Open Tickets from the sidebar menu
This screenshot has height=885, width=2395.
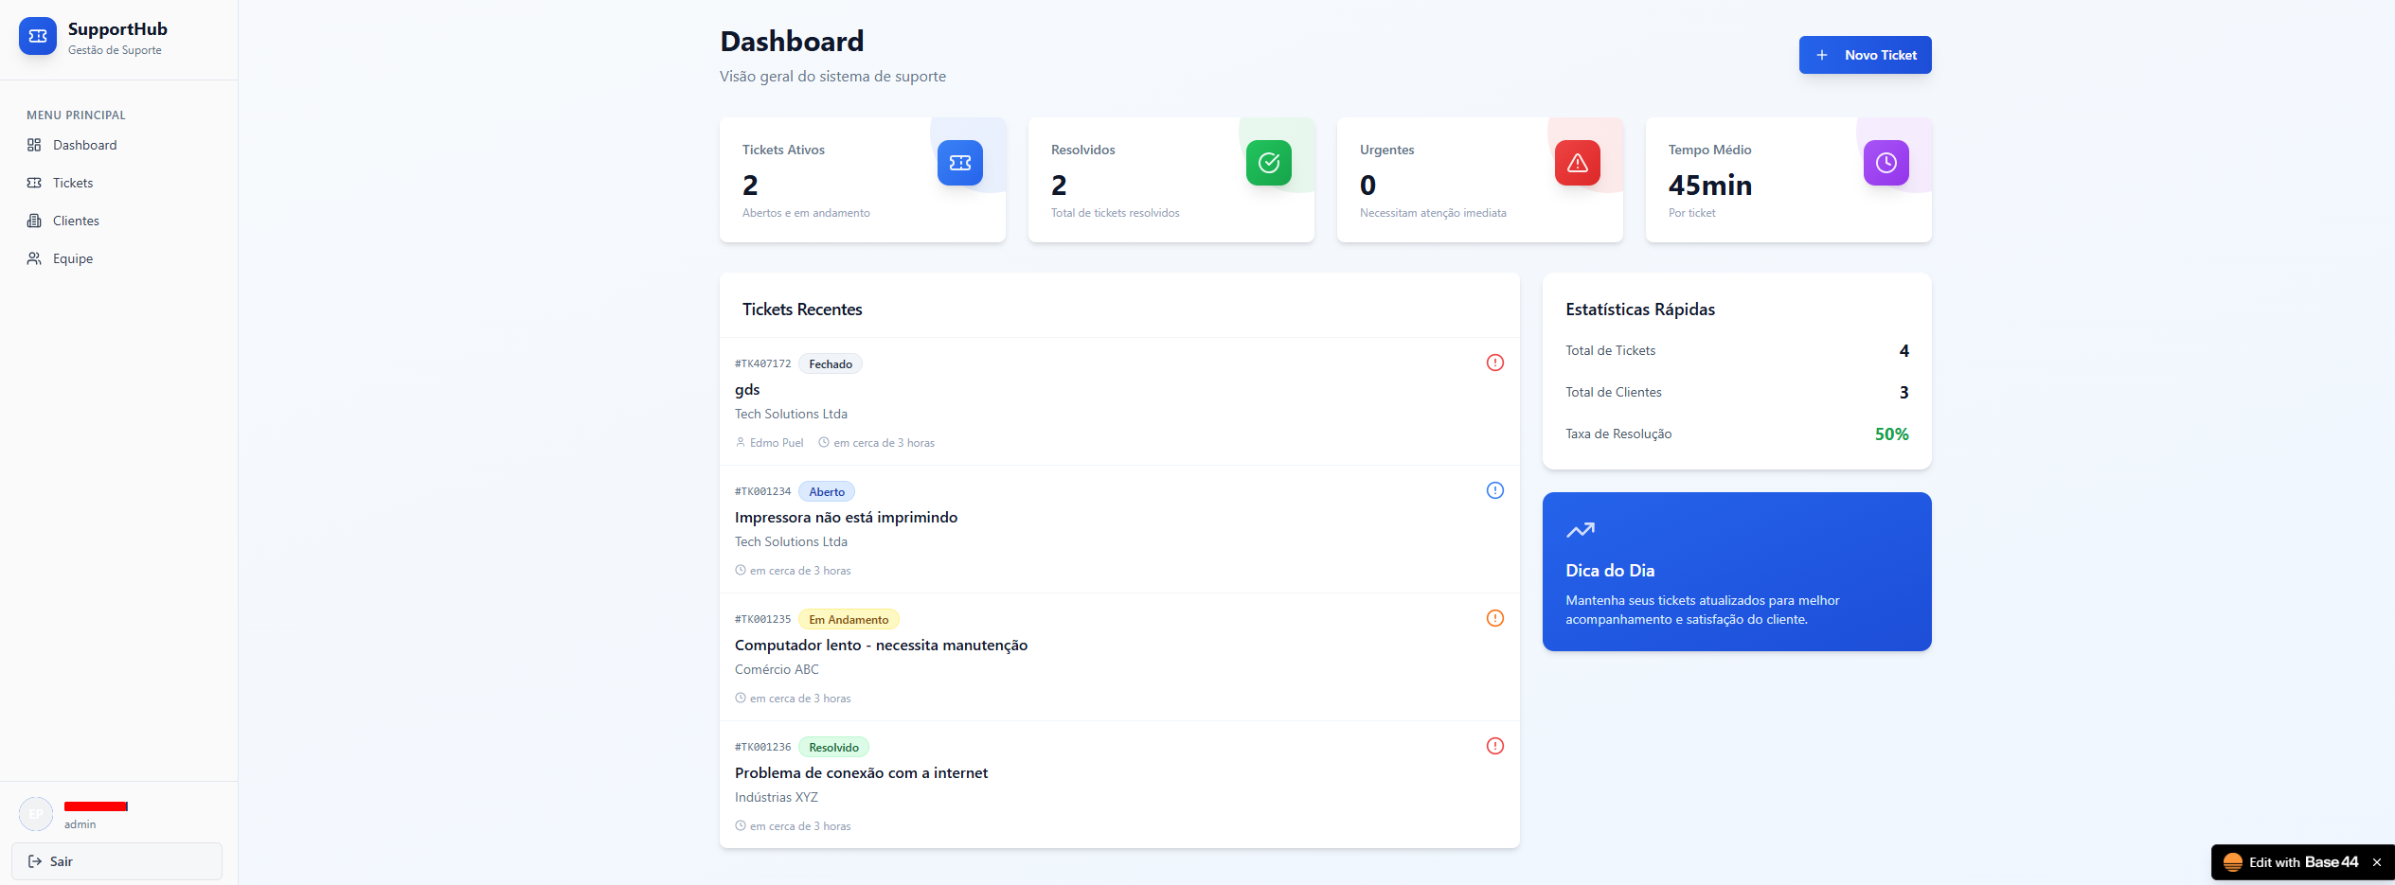tap(117, 183)
